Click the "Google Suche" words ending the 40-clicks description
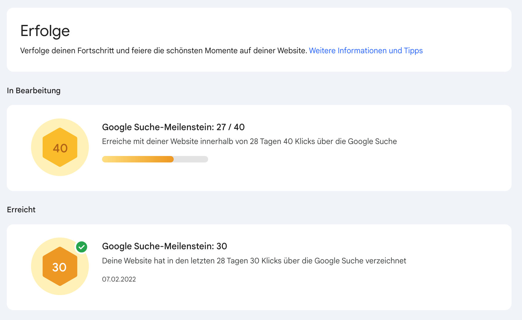This screenshot has height=320, width=522. 372,142
